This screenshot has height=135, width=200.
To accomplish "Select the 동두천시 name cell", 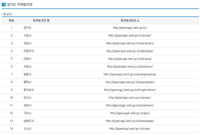I will pos(29,90).
